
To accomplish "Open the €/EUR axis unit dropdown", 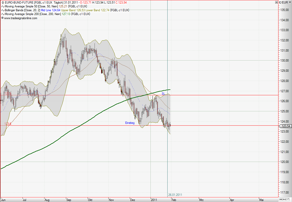I will click(x=290, y=2).
